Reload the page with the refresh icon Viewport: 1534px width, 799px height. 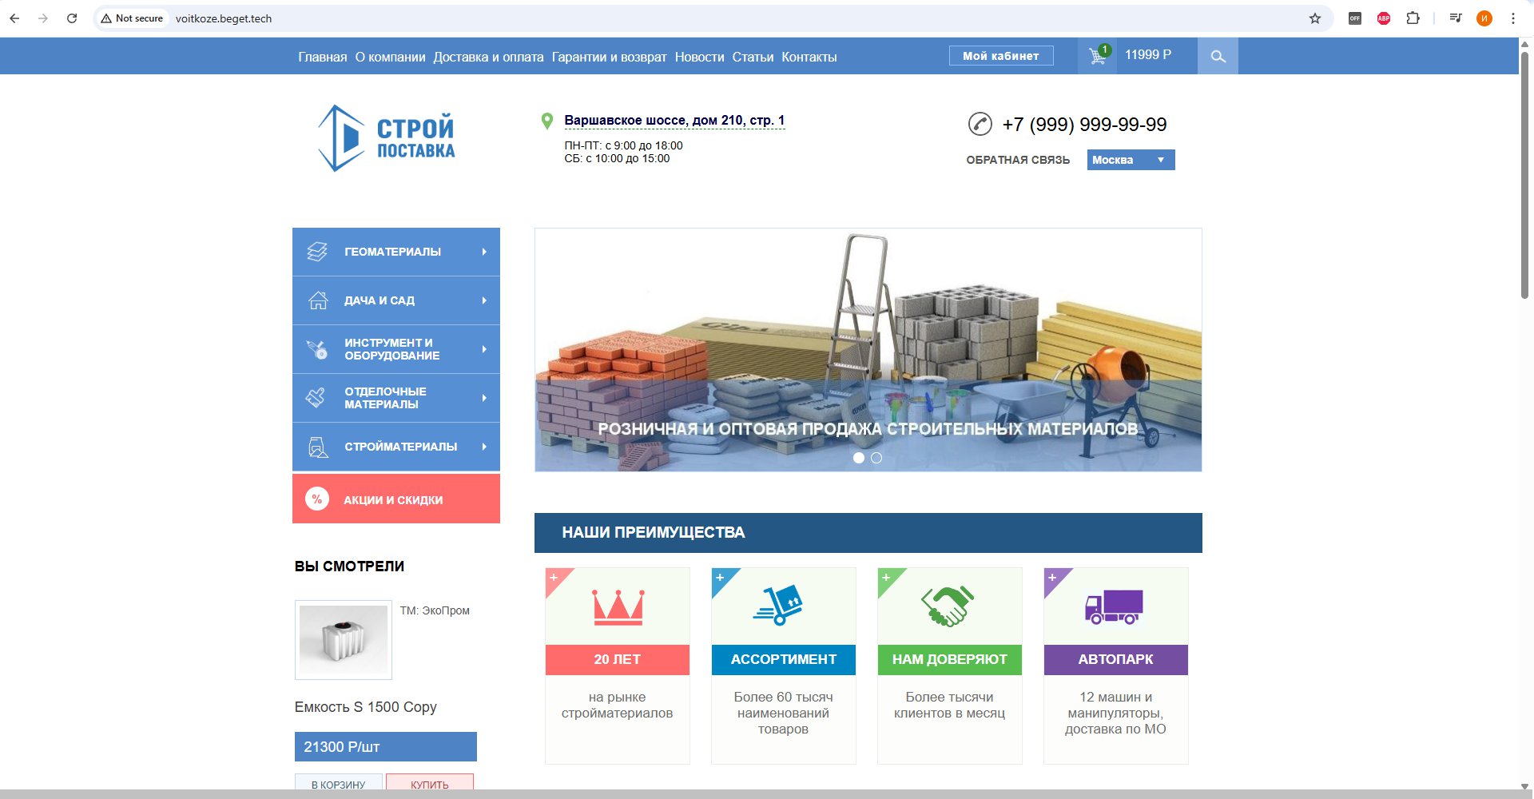coord(72,18)
